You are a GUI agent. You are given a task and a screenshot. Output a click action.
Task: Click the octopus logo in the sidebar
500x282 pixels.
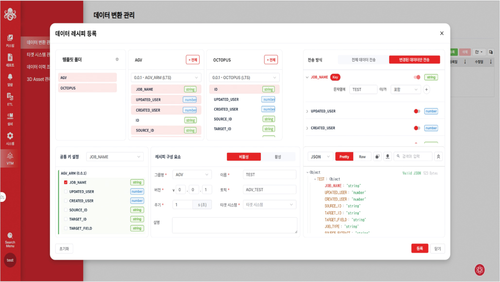click(10, 14)
